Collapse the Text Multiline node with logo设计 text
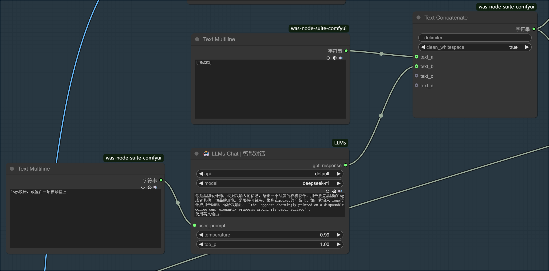 (x=12, y=169)
